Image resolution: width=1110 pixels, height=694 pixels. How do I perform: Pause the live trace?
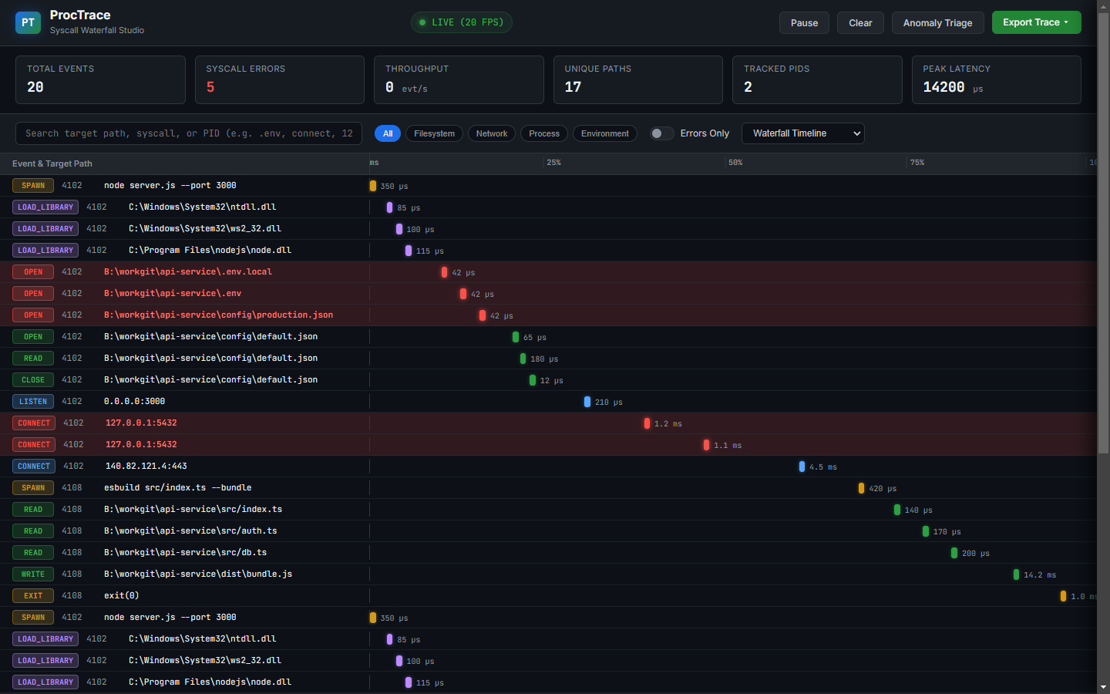[804, 22]
